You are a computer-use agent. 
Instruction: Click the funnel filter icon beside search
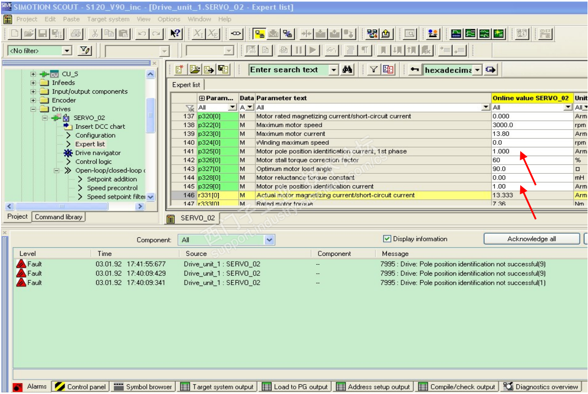(x=374, y=70)
